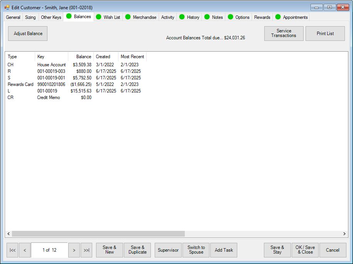Open the General tab
Viewport: 353px width, 264px height.
click(x=13, y=17)
